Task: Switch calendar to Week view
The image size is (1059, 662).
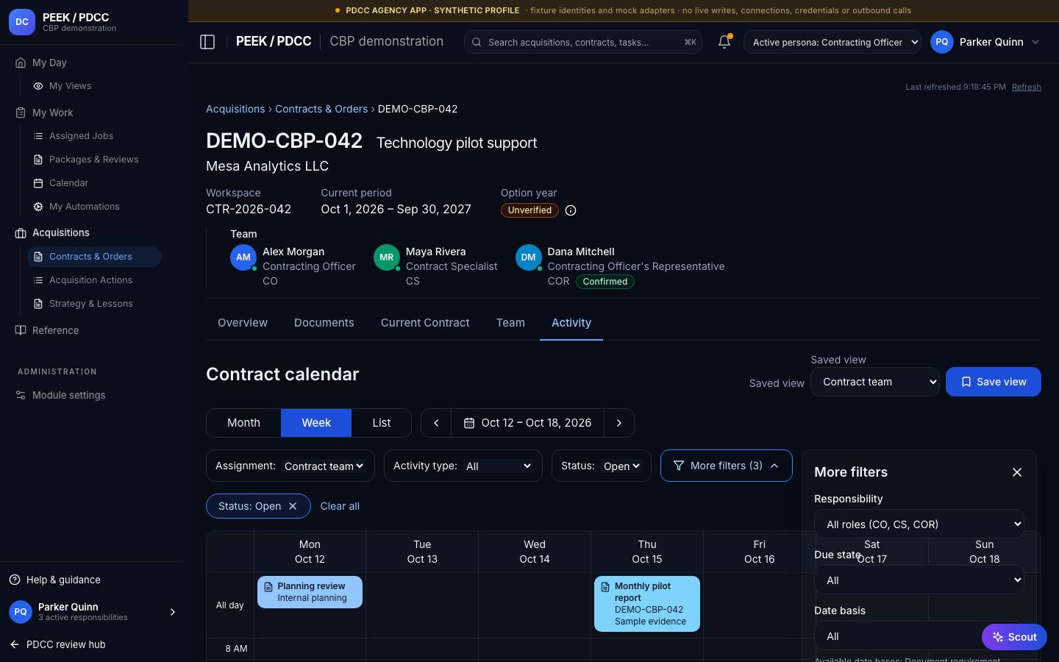Action: [316, 423]
